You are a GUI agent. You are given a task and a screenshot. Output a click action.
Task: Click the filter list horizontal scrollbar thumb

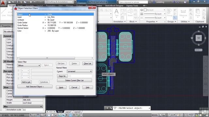47,58
